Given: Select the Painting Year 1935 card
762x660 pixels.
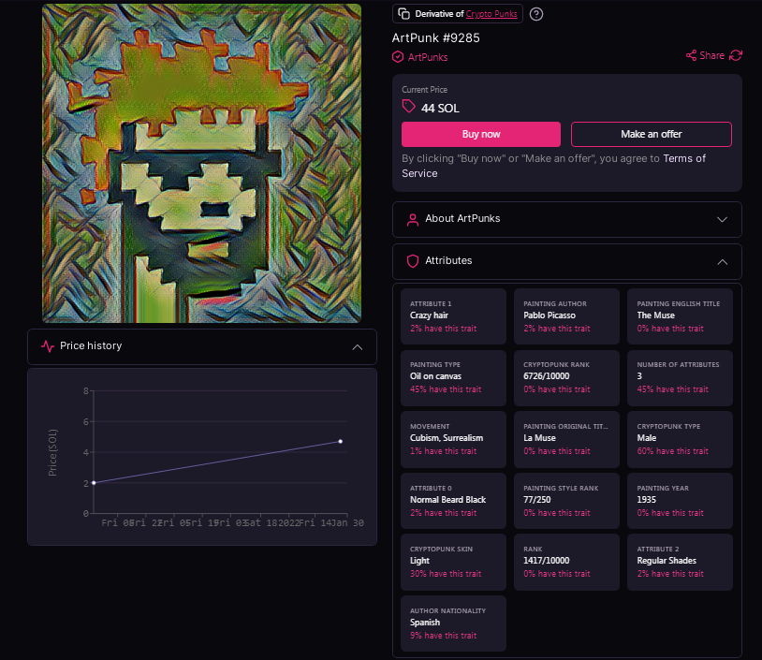Looking at the screenshot, I should pos(680,501).
